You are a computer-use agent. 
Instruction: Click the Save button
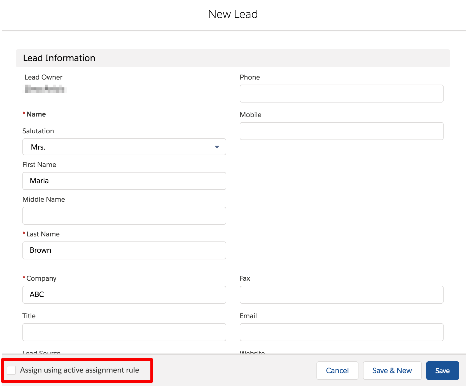click(442, 370)
